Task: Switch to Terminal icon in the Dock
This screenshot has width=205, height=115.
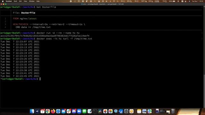Action: [x=95, y=111]
